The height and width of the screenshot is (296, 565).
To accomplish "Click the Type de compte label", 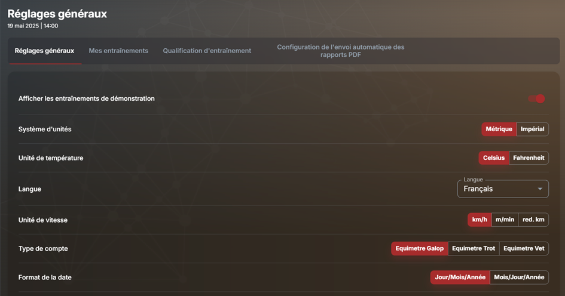I will click(x=43, y=248).
